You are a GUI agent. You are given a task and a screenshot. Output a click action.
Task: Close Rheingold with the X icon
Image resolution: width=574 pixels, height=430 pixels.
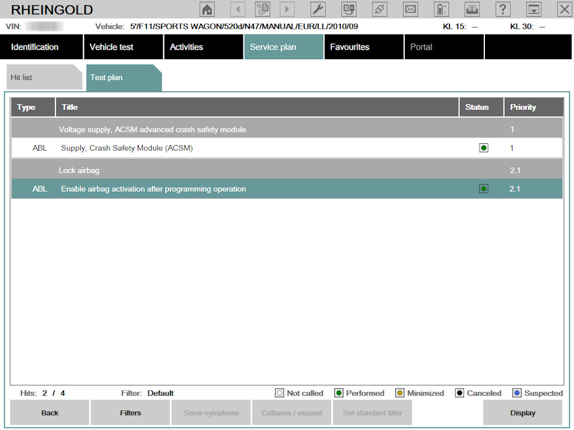click(564, 9)
